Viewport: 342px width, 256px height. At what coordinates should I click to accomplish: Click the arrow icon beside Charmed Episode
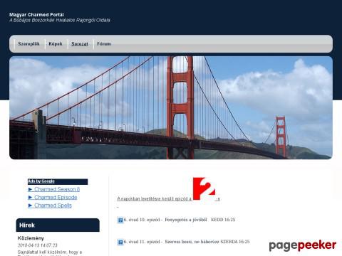click(31, 197)
